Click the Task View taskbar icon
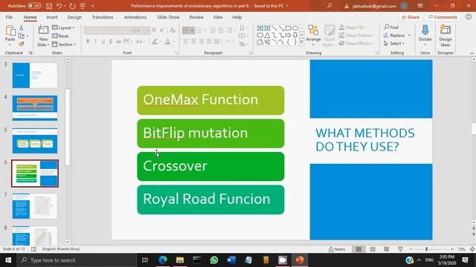Viewport: 476px width, 267px height. (145, 260)
